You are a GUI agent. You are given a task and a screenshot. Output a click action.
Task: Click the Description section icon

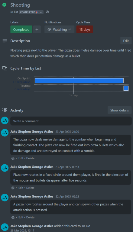pos(5,41)
